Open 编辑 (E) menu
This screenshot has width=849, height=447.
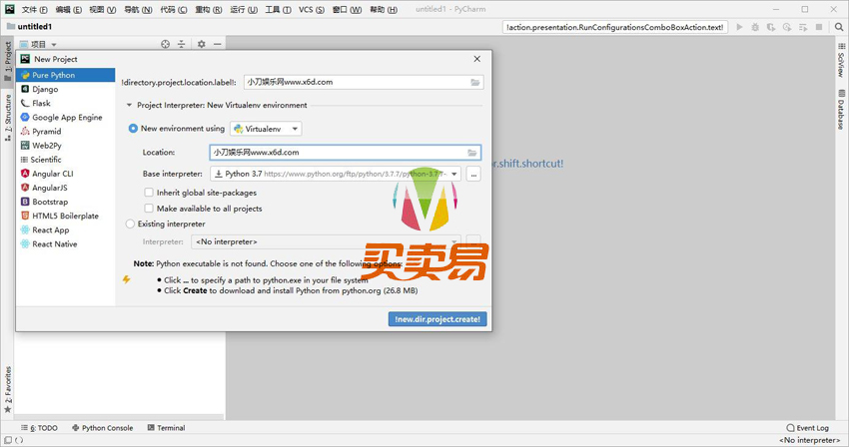(x=68, y=9)
